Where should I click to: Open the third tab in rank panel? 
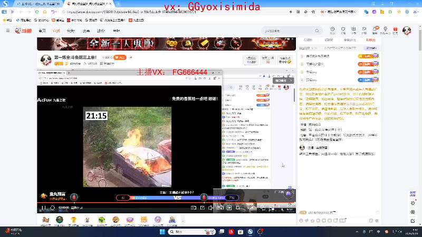[x=350, y=40]
